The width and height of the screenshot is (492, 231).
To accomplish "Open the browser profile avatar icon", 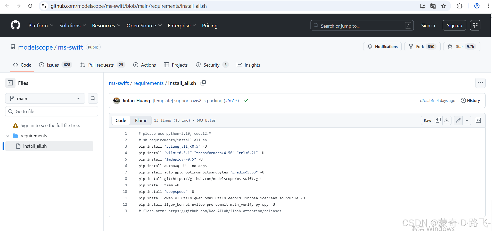I will [x=477, y=6].
